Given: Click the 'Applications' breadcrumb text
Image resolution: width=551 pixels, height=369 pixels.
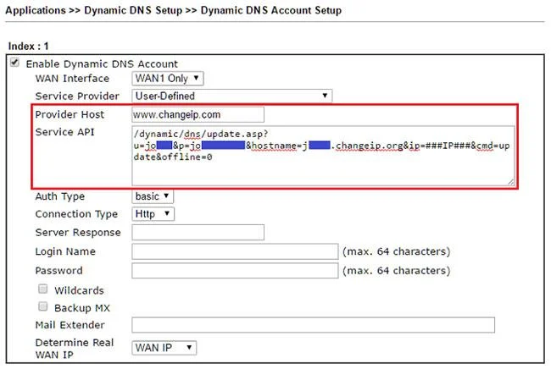Looking at the screenshot, I should (x=36, y=10).
